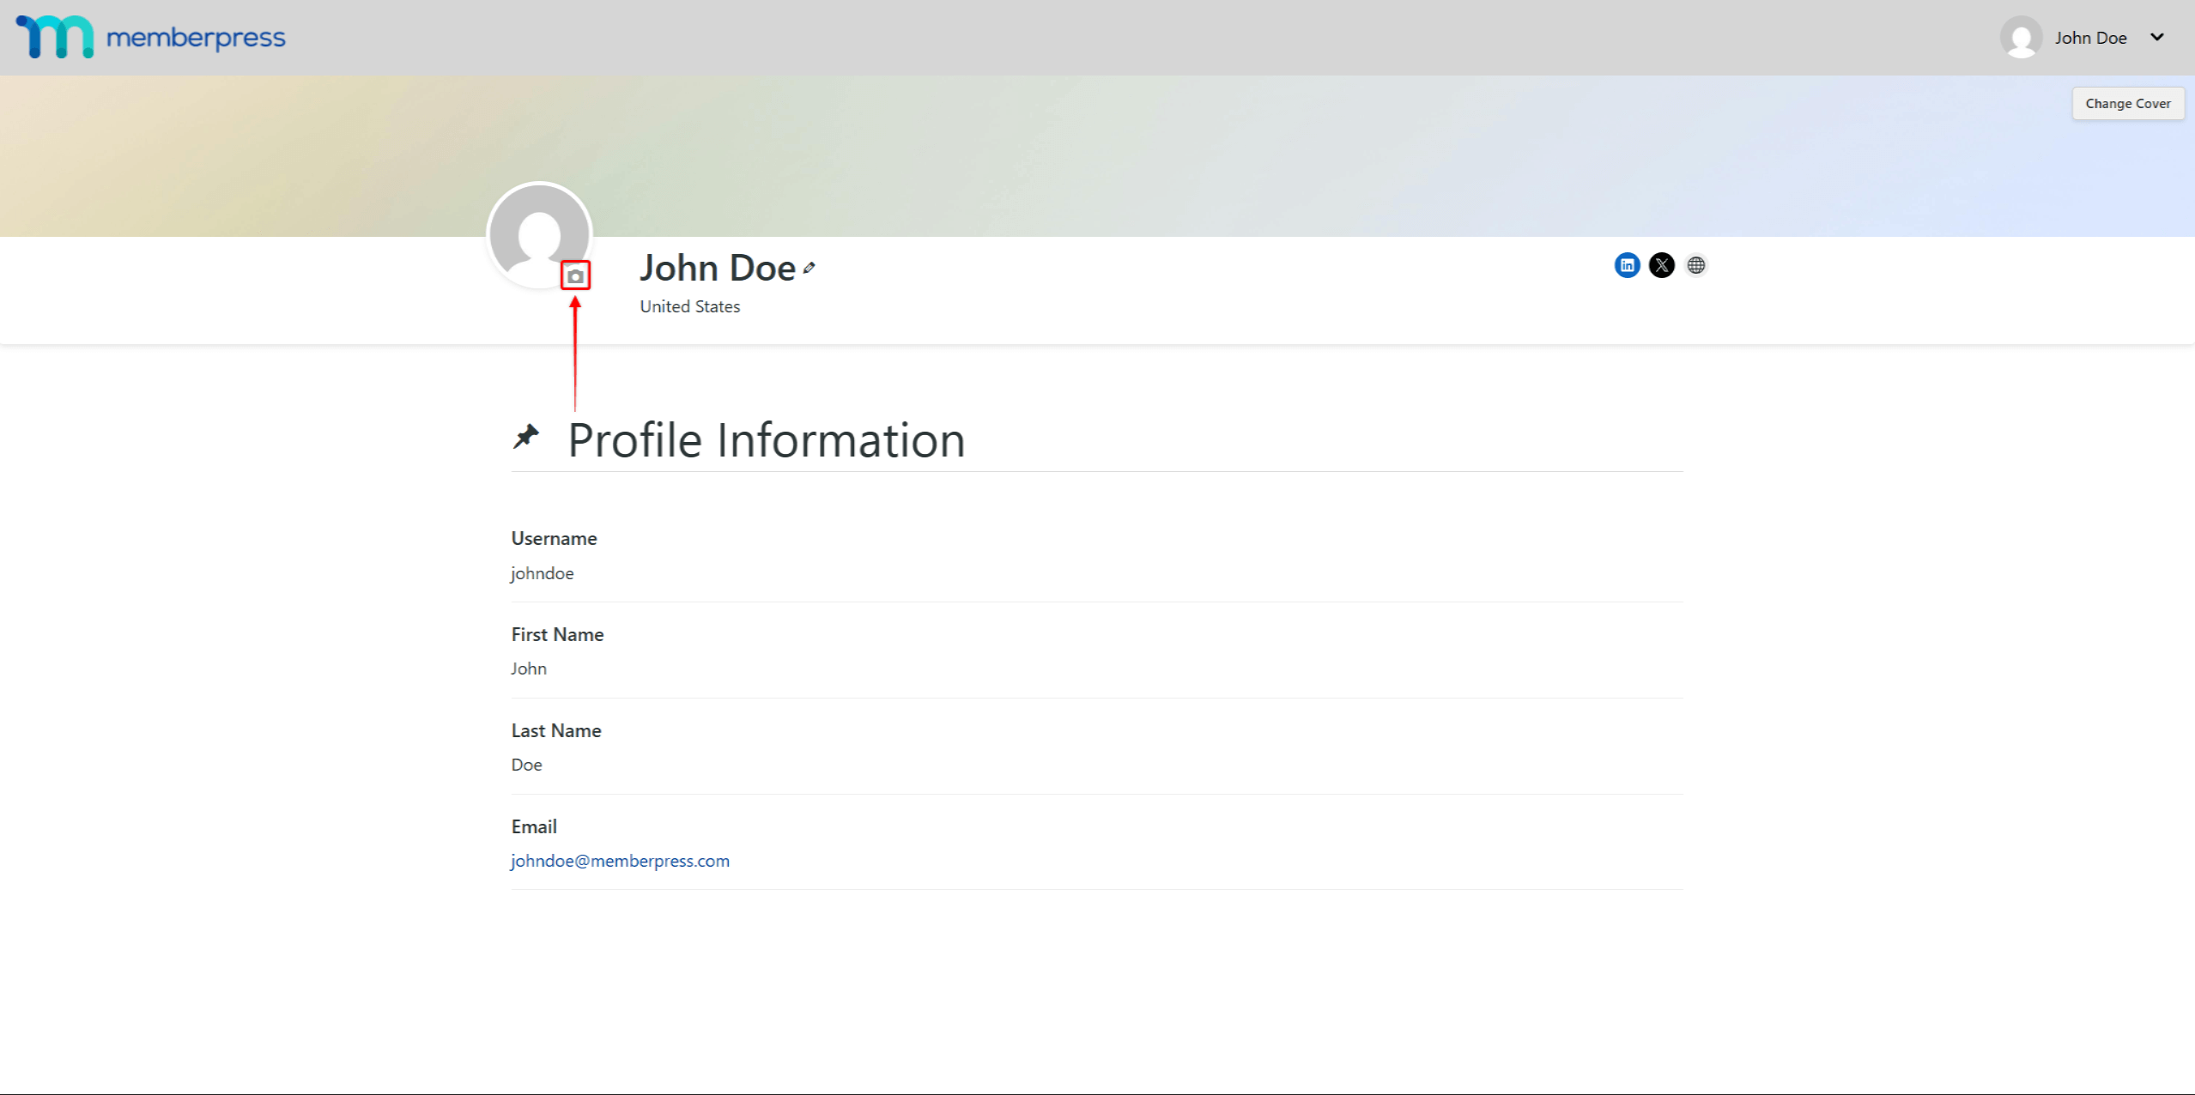Click the MemberPress 'm' logo icon
The width and height of the screenshot is (2195, 1095).
tap(55, 37)
